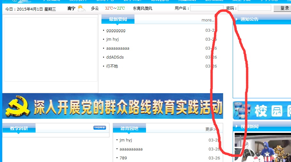Open the ddADSds news item
291x162 pixels.
coord(115,57)
